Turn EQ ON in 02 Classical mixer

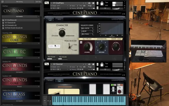[x=119, y=85]
